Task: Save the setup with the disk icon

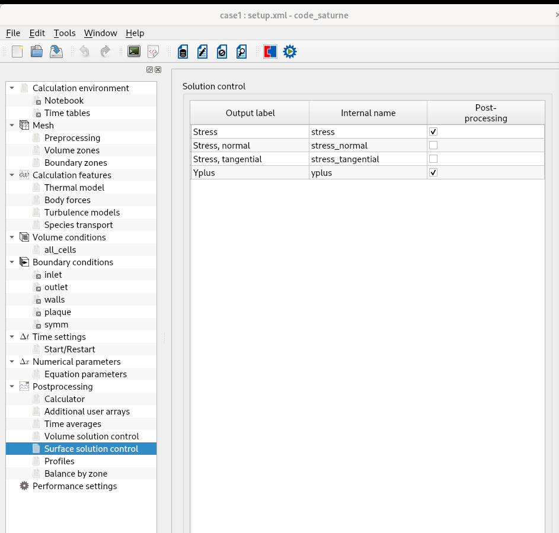Action: point(56,52)
